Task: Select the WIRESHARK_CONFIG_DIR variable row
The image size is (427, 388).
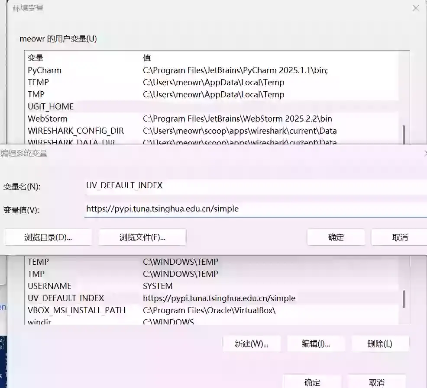Action: [x=76, y=131]
